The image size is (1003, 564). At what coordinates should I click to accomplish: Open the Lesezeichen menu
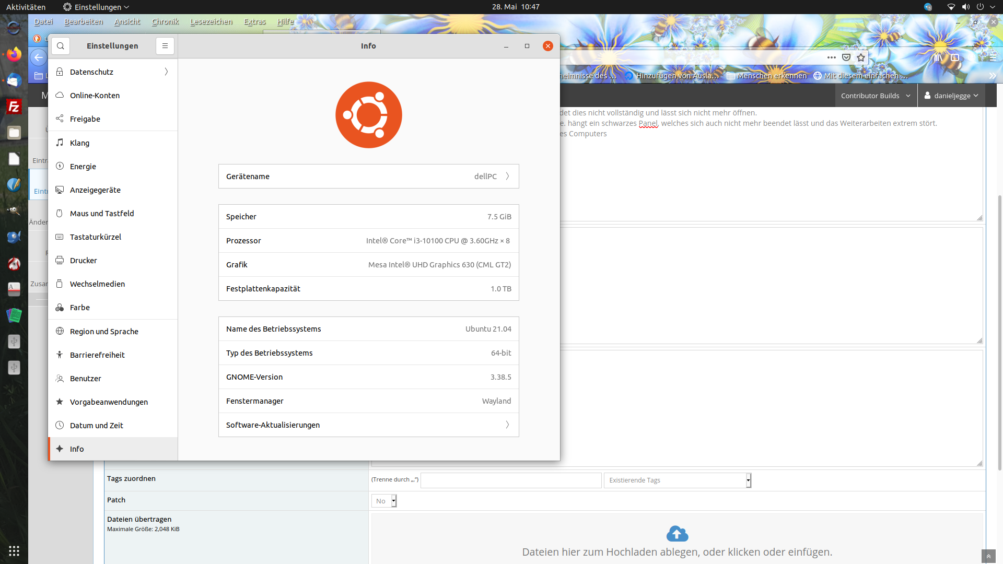pos(211,21)
